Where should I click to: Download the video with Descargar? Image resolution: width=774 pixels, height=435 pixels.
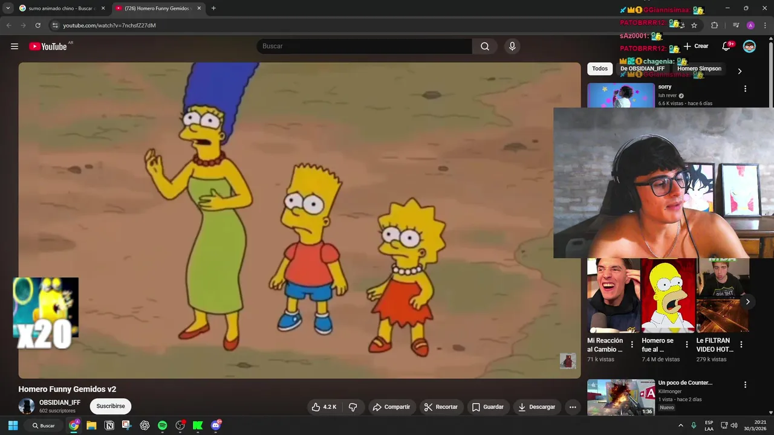(x=536, y=407)
